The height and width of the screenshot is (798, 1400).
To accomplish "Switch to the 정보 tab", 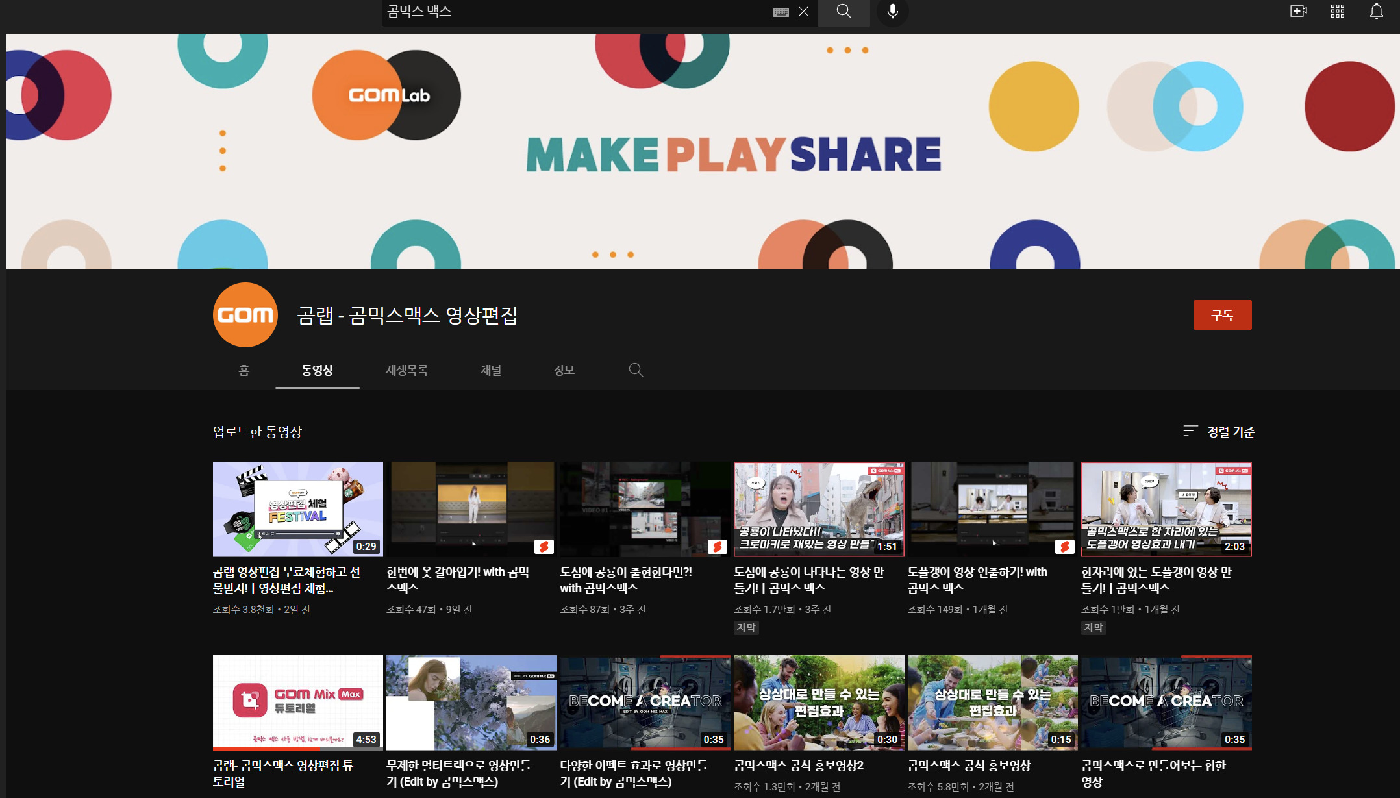I will pyautogui.click(x=564, y=370).
